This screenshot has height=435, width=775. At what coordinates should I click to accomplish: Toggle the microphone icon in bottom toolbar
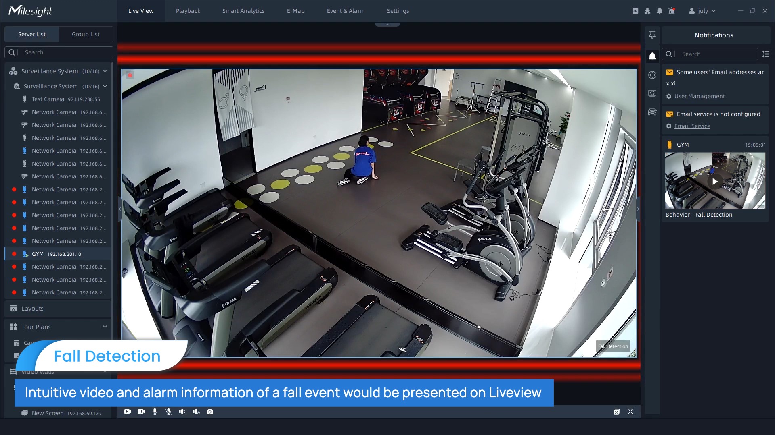pos(155,412)
